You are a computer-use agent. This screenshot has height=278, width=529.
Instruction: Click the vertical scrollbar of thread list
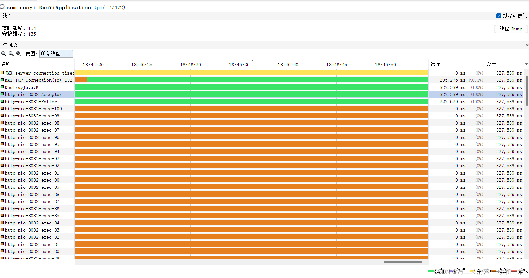527,91
